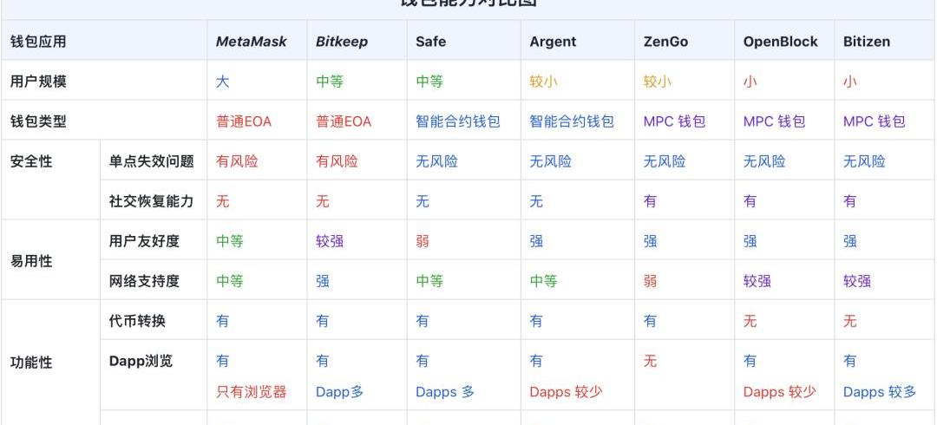937x425 pixels.
Task: Select the Safe column header cell
Action: 430,42
